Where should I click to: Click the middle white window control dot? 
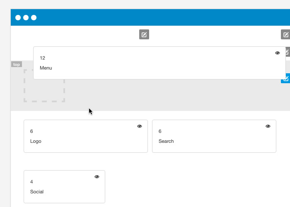coord(26,17)
